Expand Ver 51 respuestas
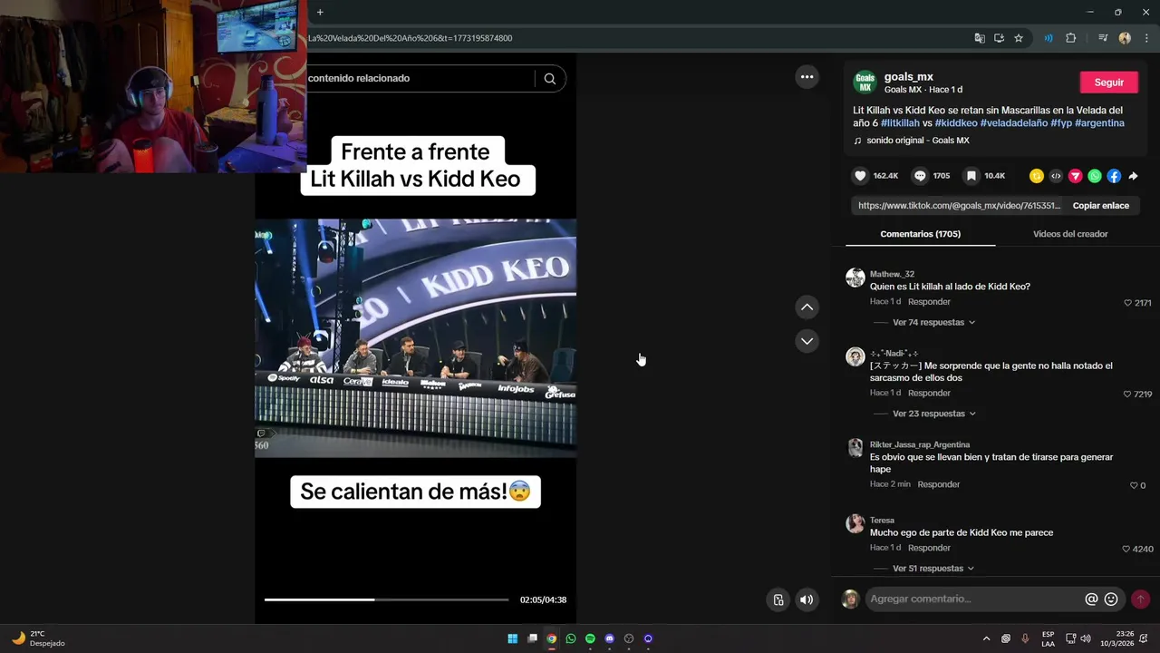Screen dimensions: 1160x653 [x=933, y=569]
